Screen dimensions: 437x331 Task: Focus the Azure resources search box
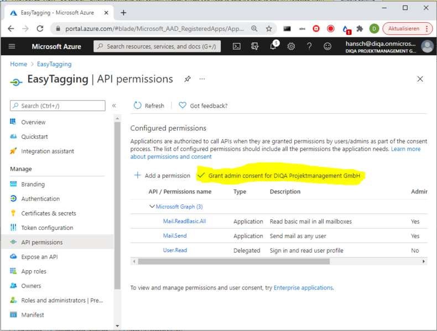coord(158,46)
